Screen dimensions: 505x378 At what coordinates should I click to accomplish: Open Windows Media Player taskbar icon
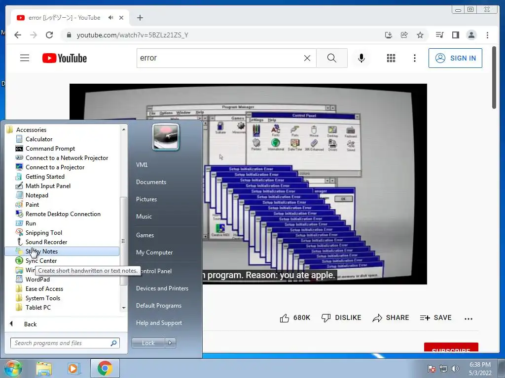73,369
